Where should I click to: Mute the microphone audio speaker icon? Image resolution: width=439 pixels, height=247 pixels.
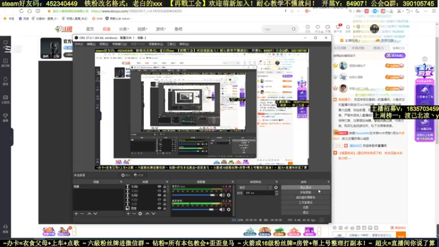(222, 195)
